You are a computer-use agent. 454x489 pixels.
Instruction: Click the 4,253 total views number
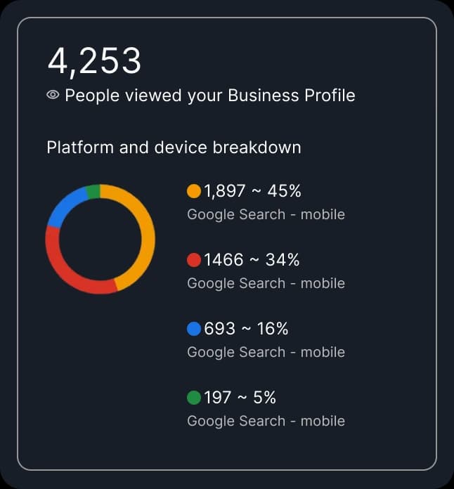point(94,60)
